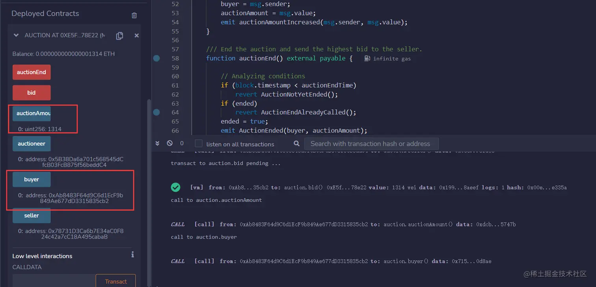
Task: Enable listen on all transactions
Action: click(x=198, y=143)
